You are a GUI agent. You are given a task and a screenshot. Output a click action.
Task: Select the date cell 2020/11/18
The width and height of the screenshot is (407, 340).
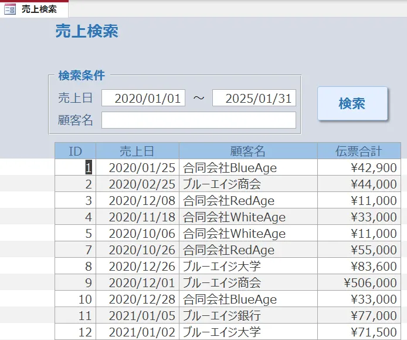[x=138, y=217]
